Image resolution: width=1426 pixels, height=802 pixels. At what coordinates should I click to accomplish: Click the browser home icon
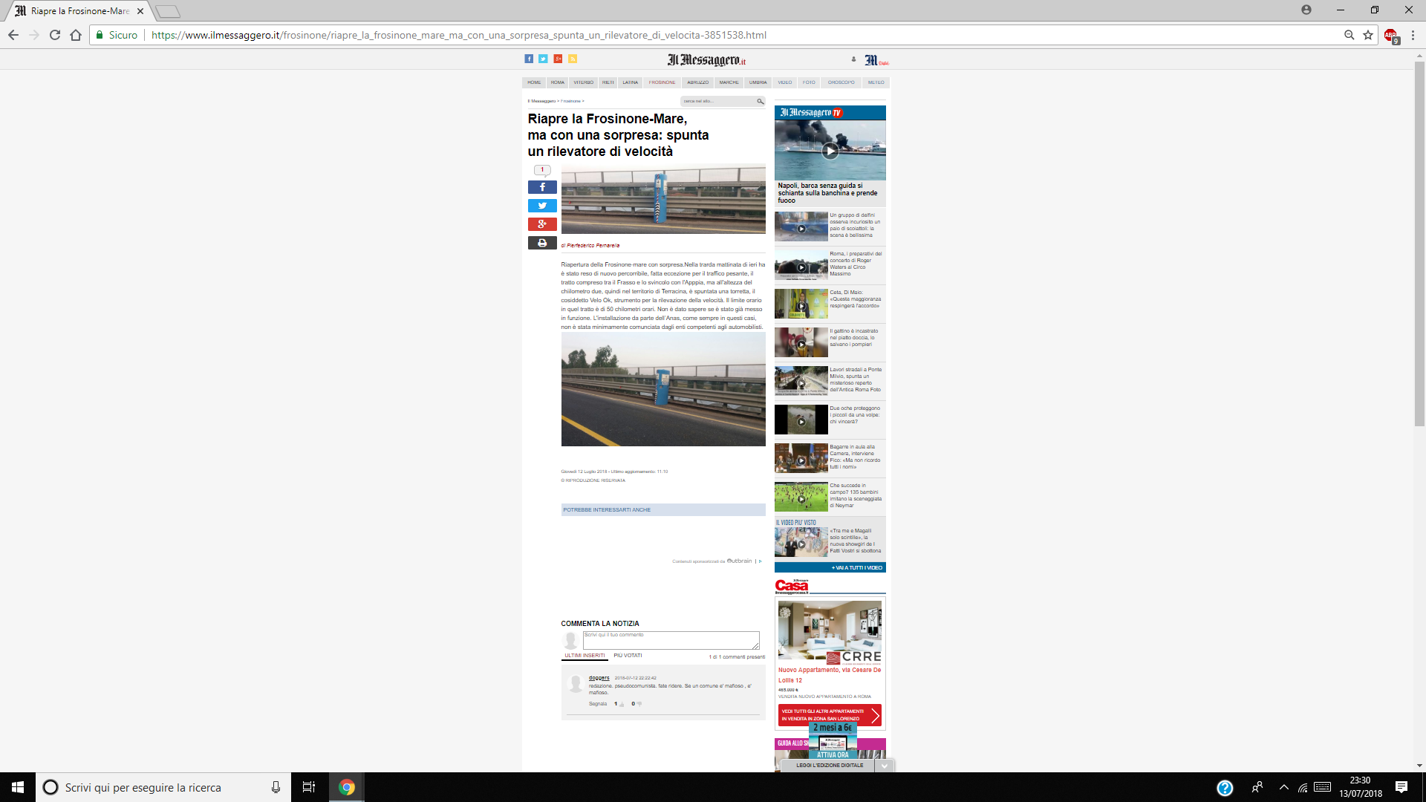pyautogui.click(x=76, y=35)
